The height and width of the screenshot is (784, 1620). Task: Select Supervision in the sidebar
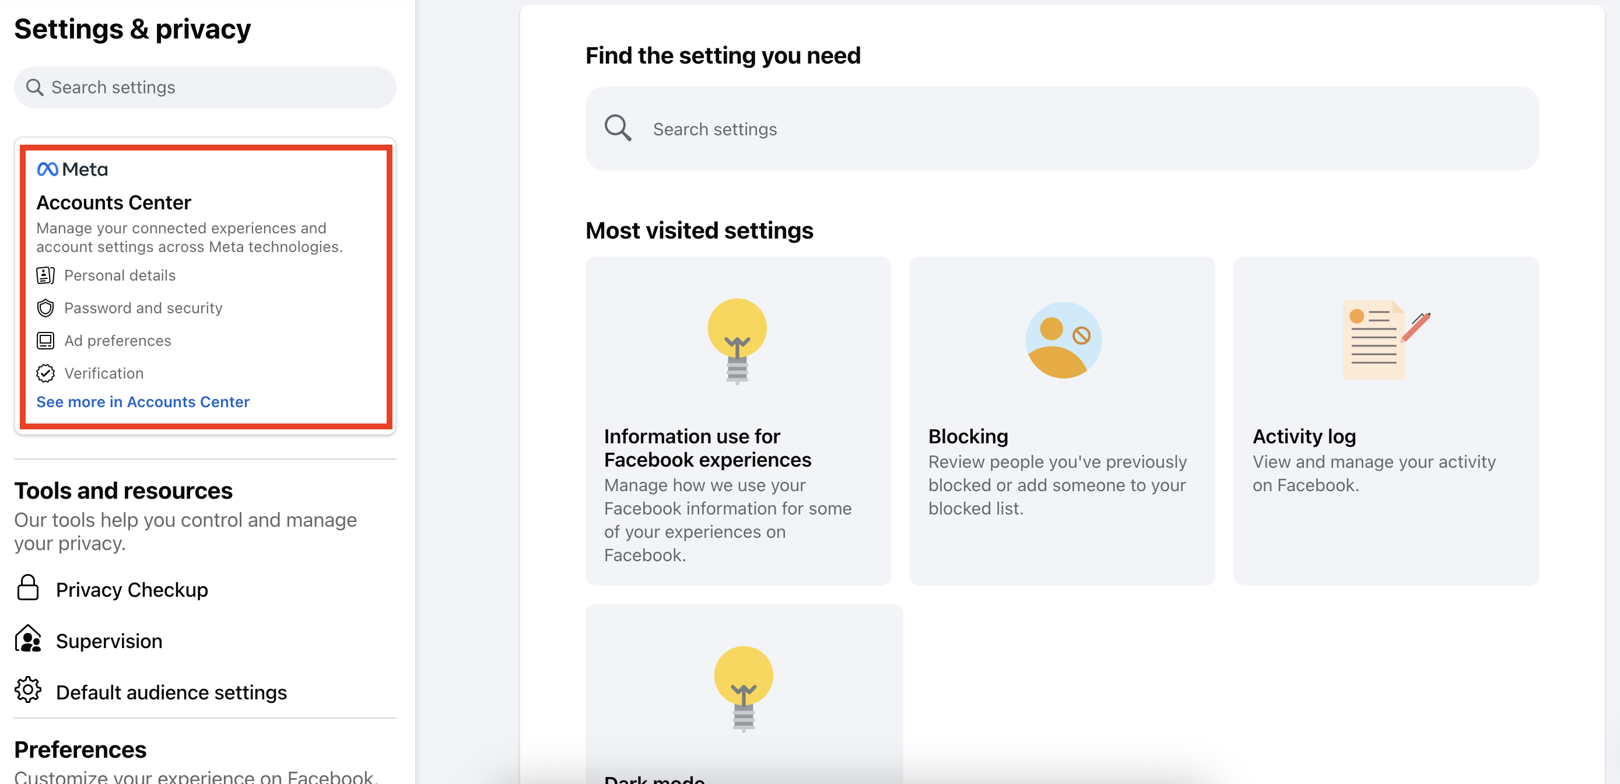coord(109,640)
